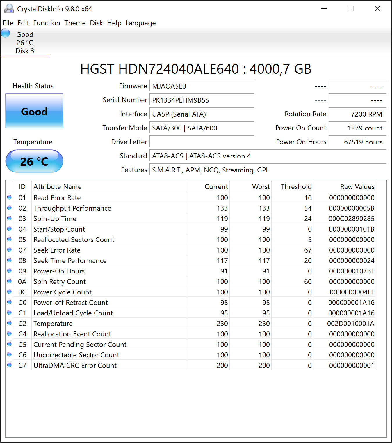Click the status dot for Power Cycle Count
The image size is (392, 443).
click(9, 292)
